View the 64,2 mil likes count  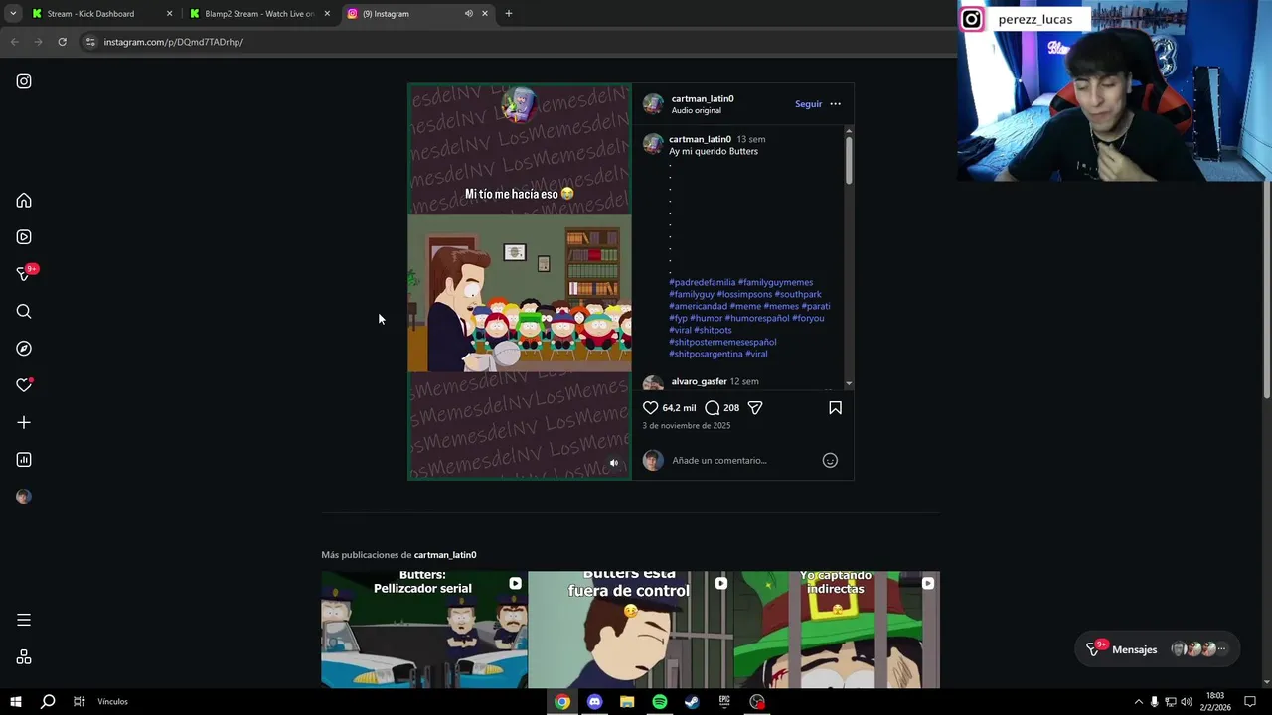click(679, 408)
